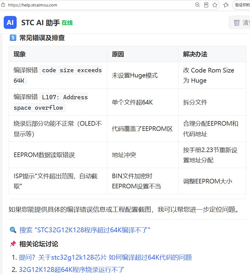
Task: Click the 烧录后部分功能不正常 cell
Action: pos(58,129)
